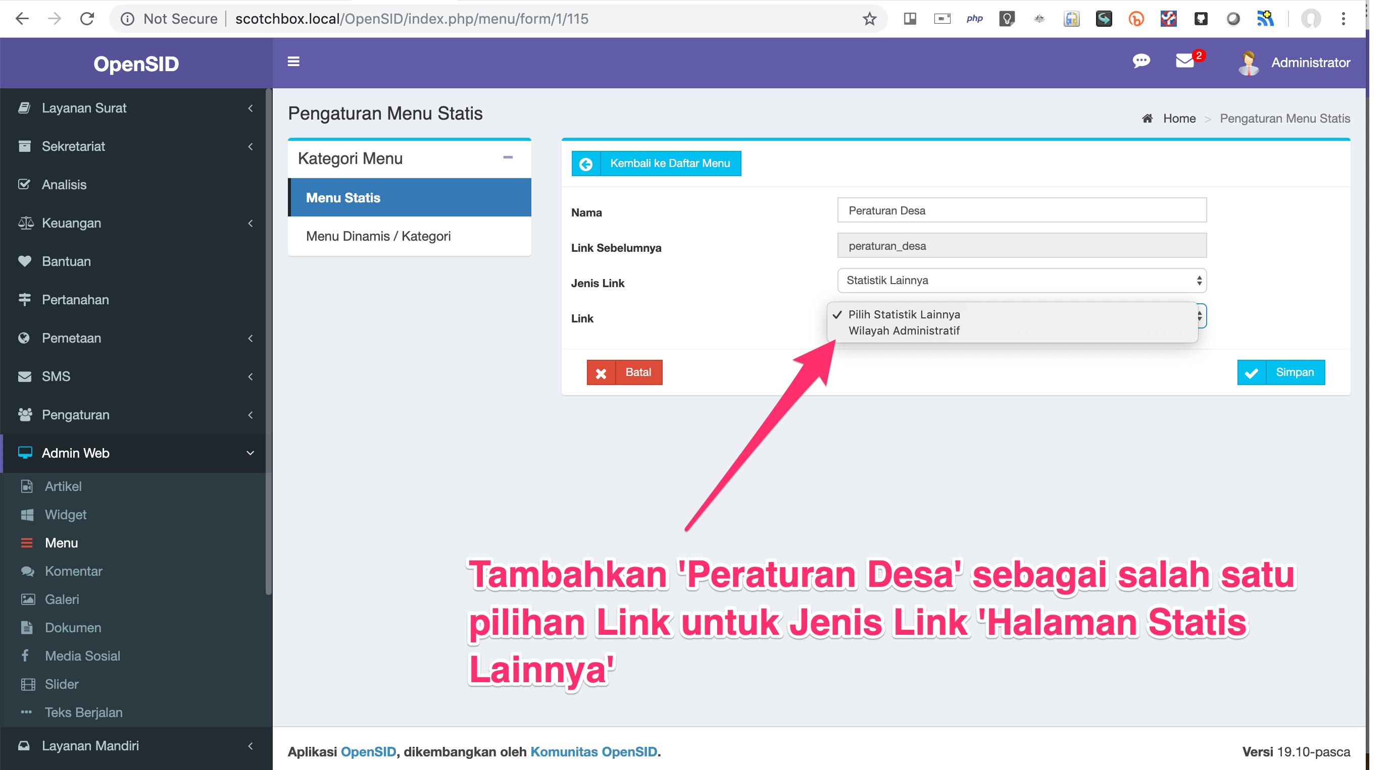Click the Admin Web monitor icon

[x=25, y=453]
